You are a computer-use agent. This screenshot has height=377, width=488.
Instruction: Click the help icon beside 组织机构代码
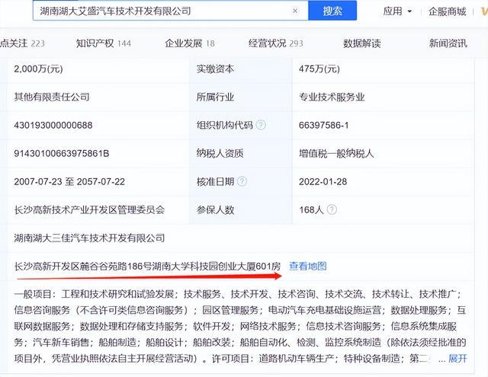tap(261, 125)
